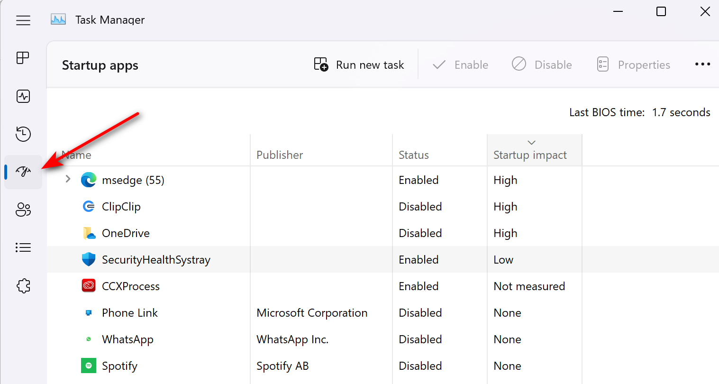This screenshot has height=384, width=719.
Task: Select the Spotify row name
Action: [x=119, y=366]
